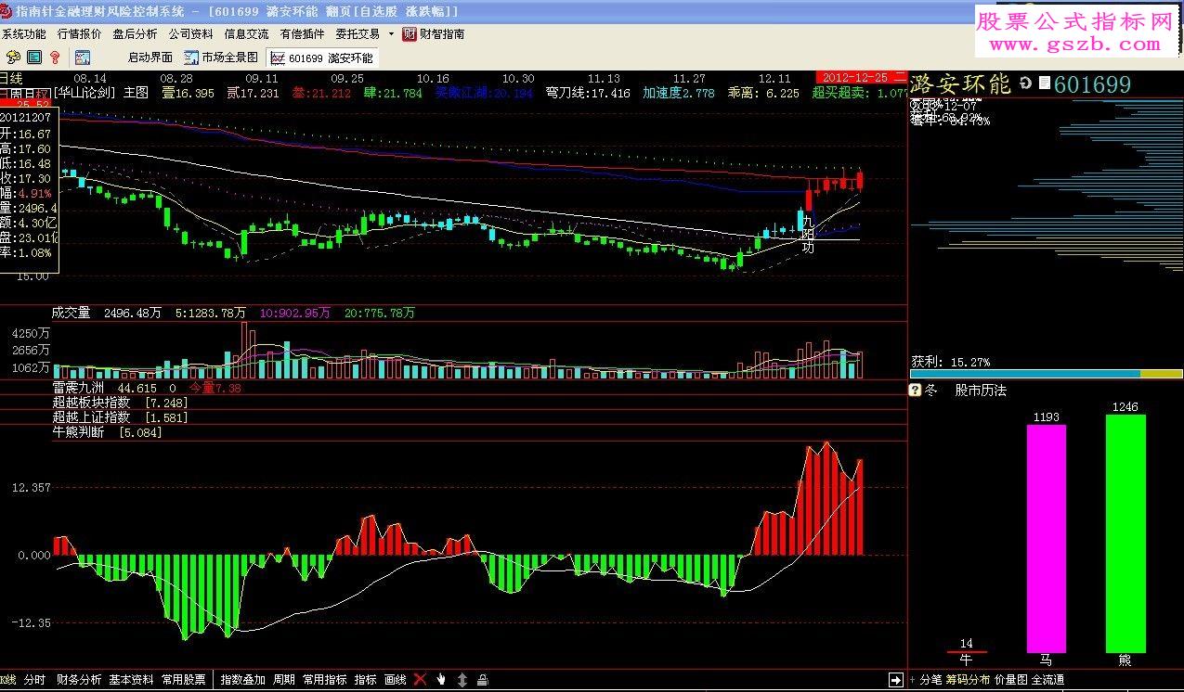The image size is (1184, 692).
Task: Switch to the 全流通 tab
Action: (x=1048, y=680)
